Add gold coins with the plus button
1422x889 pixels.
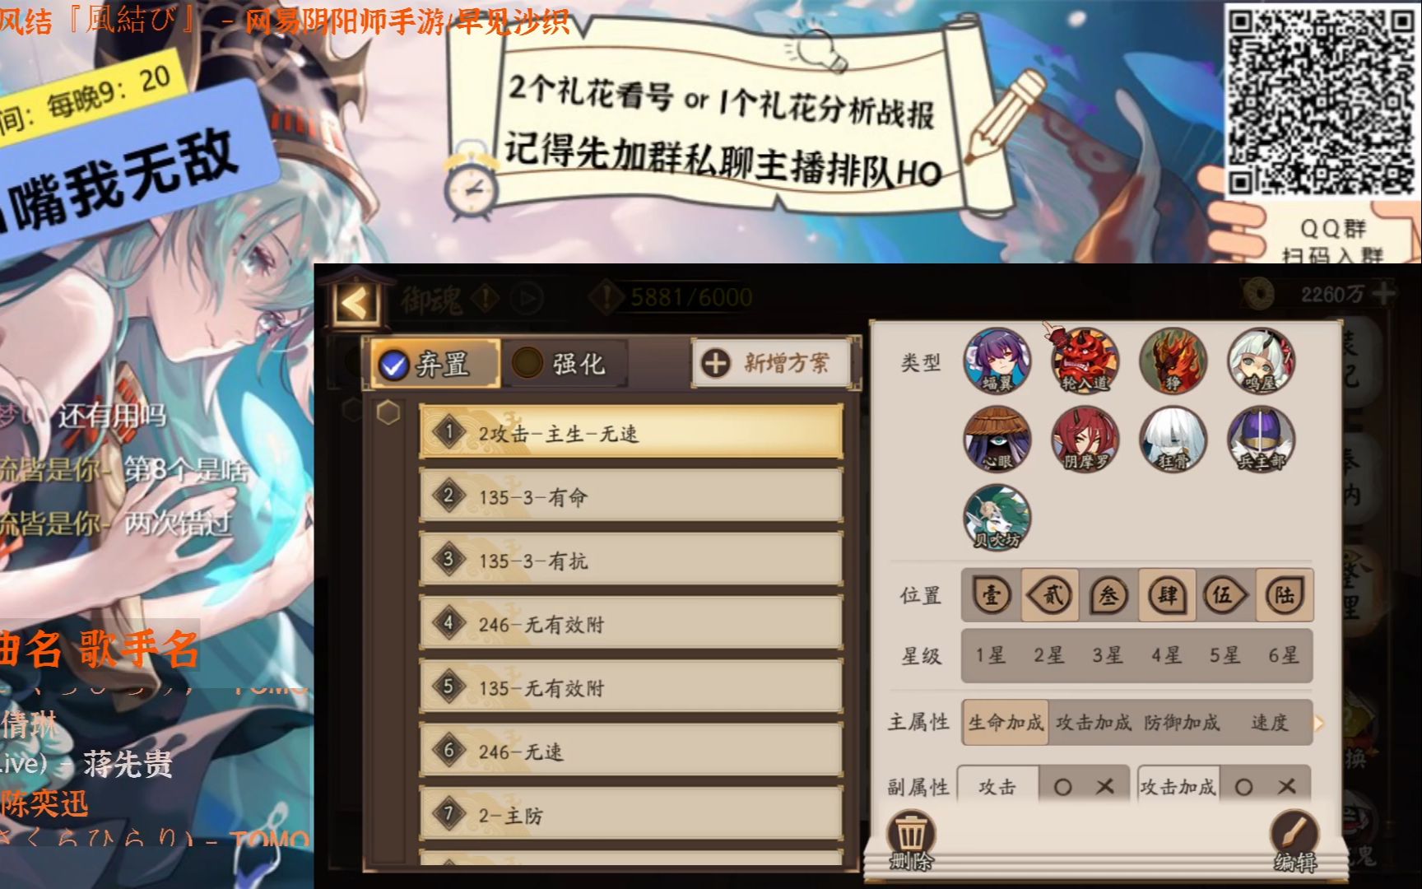[1383, 294]
